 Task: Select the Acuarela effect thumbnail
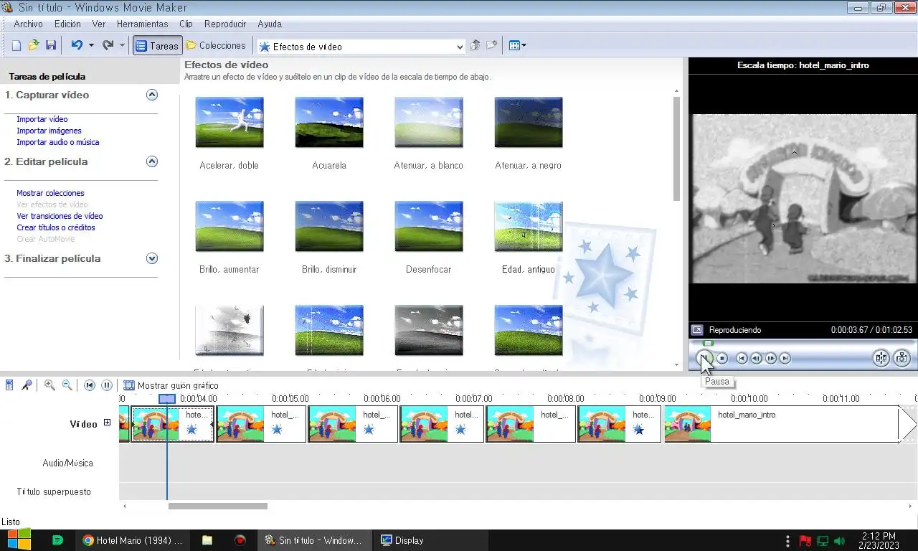pos(329,123)
